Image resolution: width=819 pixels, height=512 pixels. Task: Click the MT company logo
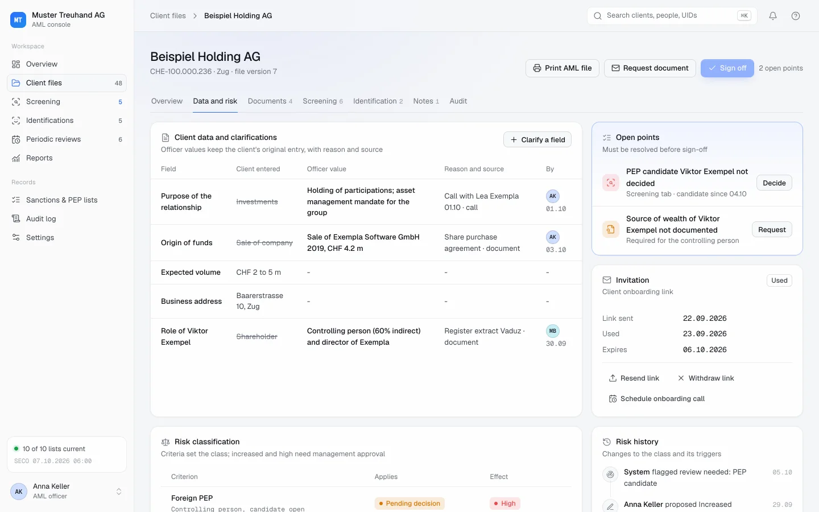tap(18, 20)
